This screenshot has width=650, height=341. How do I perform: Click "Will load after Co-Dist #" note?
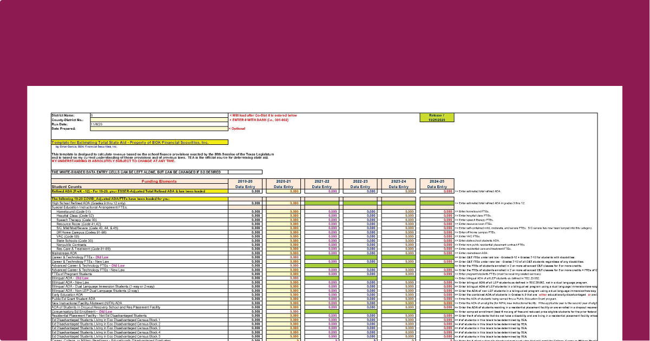(263, 115)
